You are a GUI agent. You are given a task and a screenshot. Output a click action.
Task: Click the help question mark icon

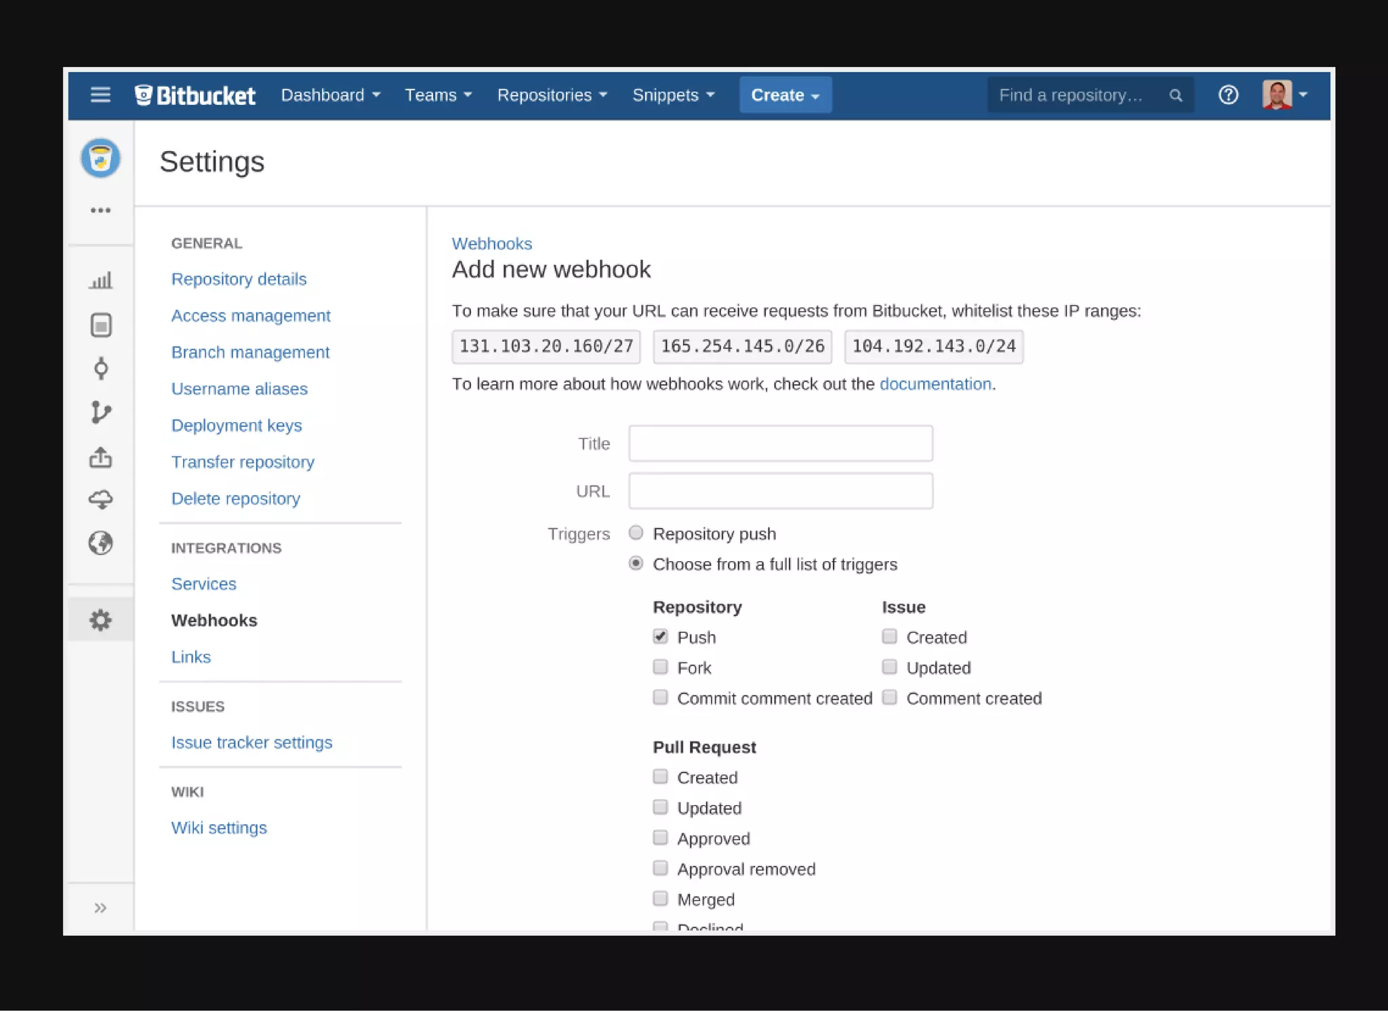(1228, 95)
